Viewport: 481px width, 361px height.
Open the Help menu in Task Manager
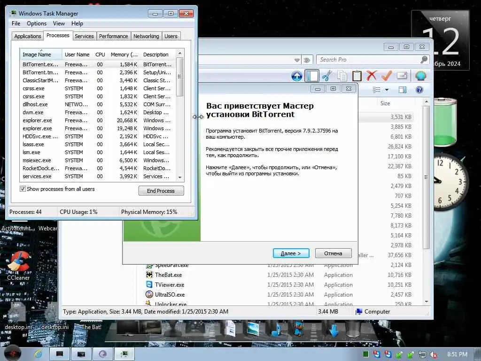[77, 24]
